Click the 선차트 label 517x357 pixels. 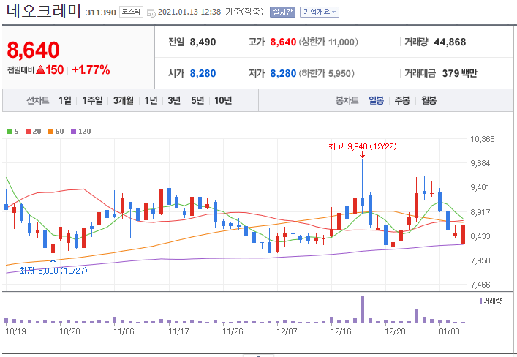pos(37,100)
